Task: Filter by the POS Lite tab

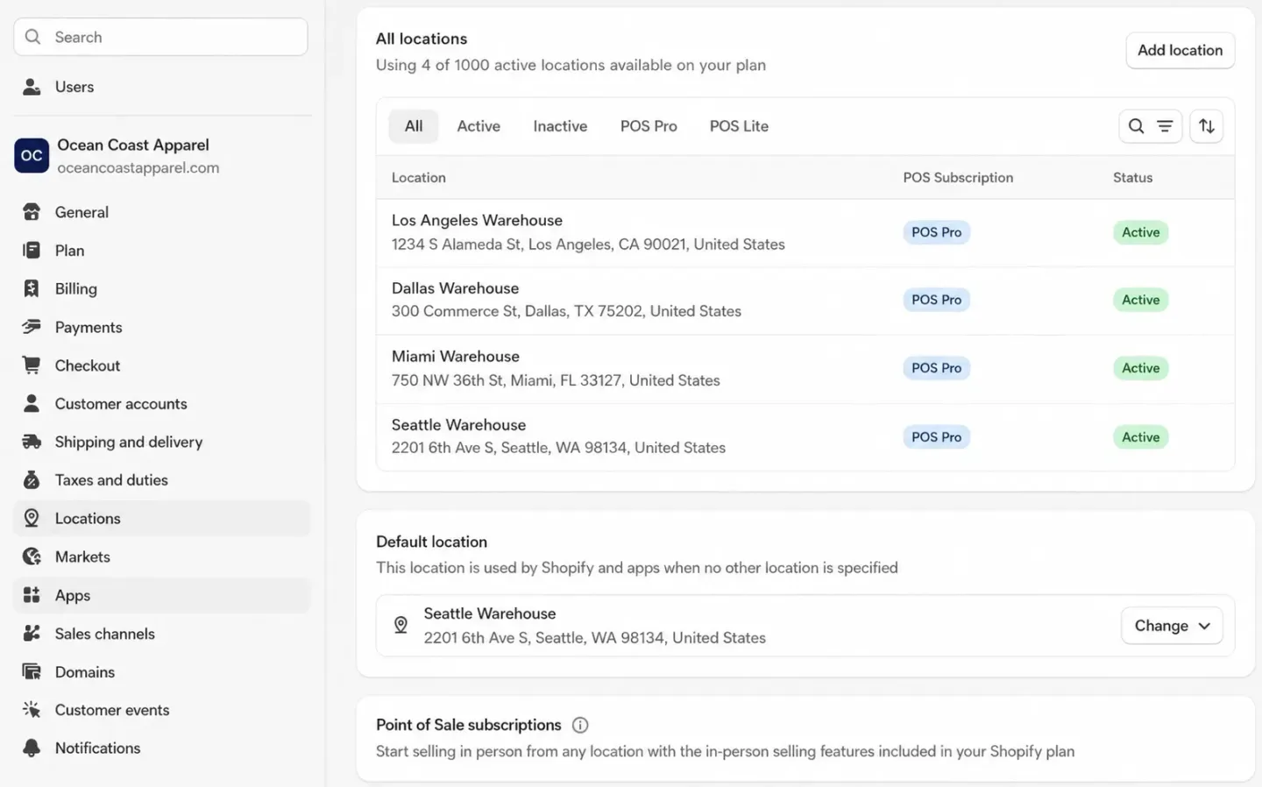Action: (739, 126)
